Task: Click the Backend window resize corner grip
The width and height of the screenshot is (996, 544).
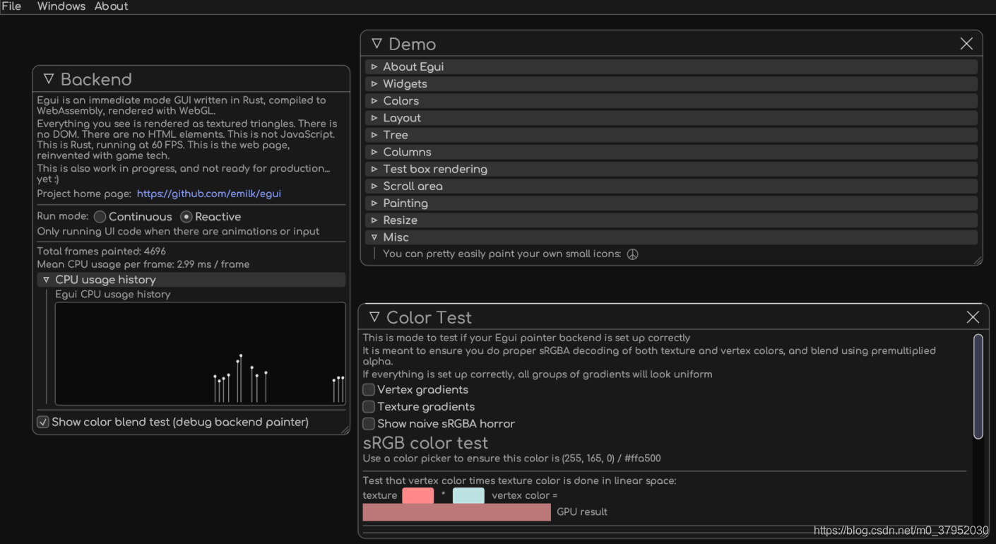Action: coord(345,430)
